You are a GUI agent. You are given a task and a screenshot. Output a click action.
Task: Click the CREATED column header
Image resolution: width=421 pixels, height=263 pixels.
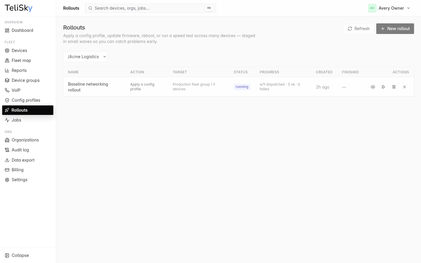[x=324, y=72]
